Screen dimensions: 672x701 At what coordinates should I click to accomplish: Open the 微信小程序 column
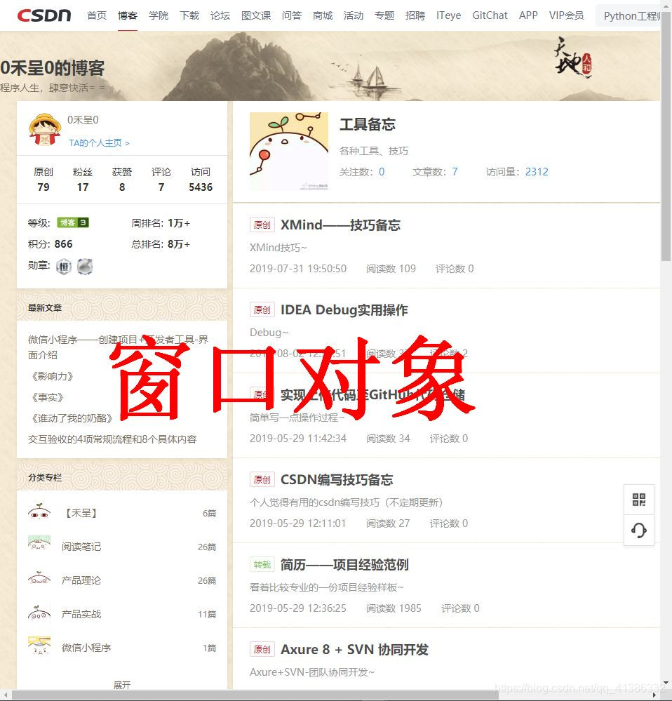click(x=86, y=648)
